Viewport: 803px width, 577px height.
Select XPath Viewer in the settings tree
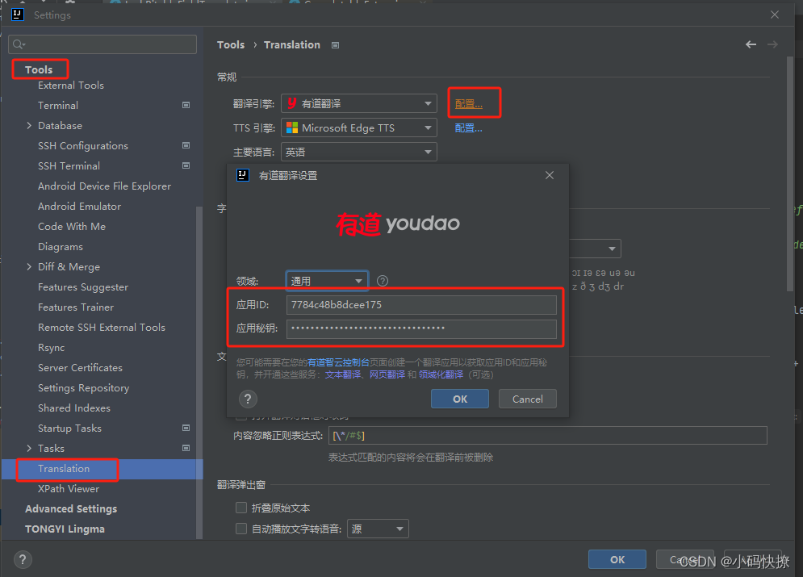(x=69, y=488)
